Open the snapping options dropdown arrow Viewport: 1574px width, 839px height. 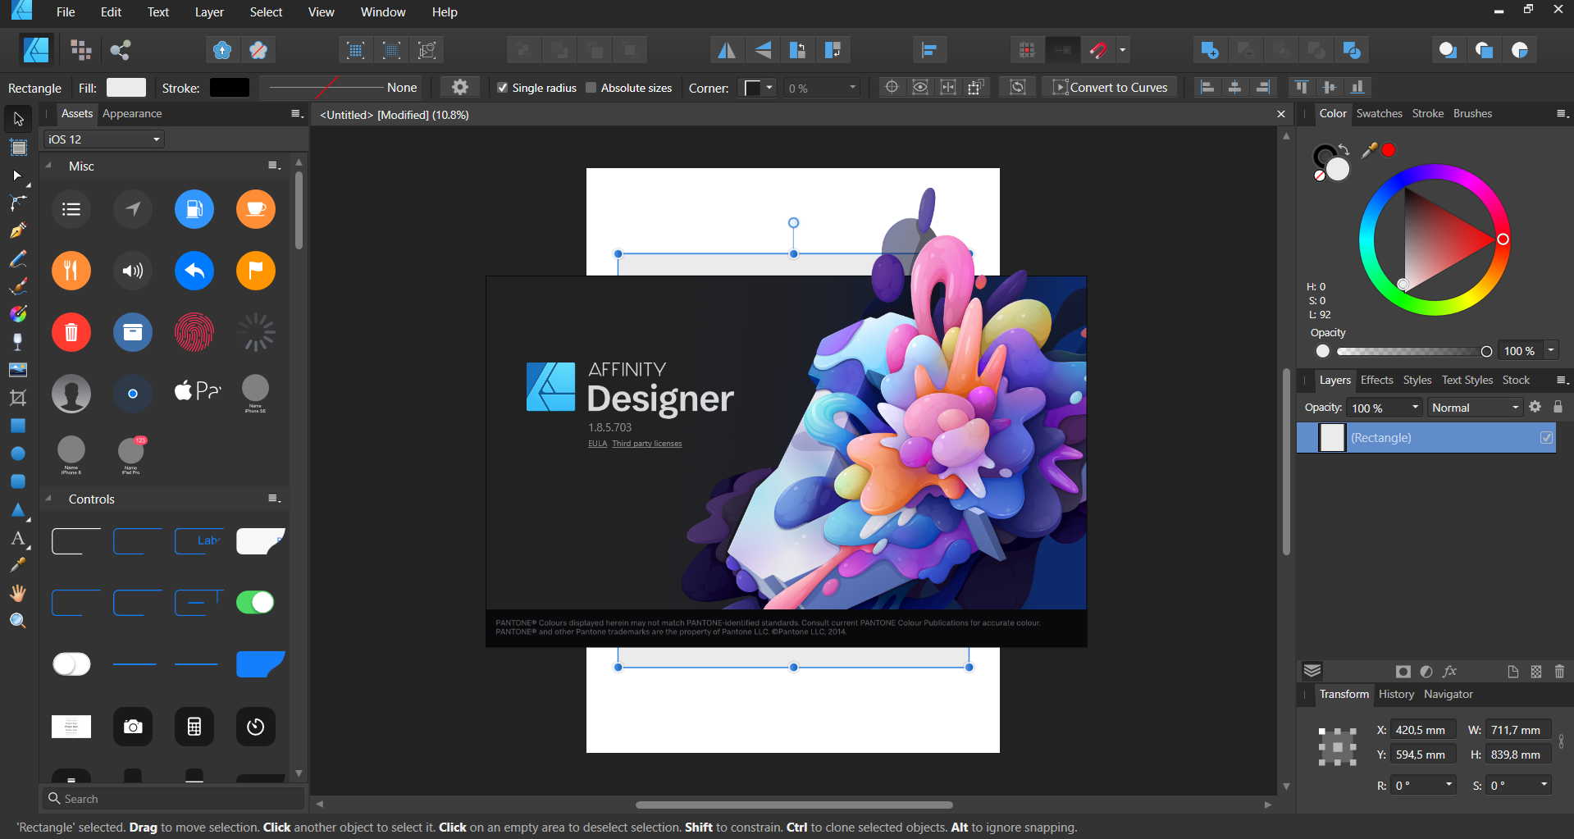click(x=1123, y=50)
